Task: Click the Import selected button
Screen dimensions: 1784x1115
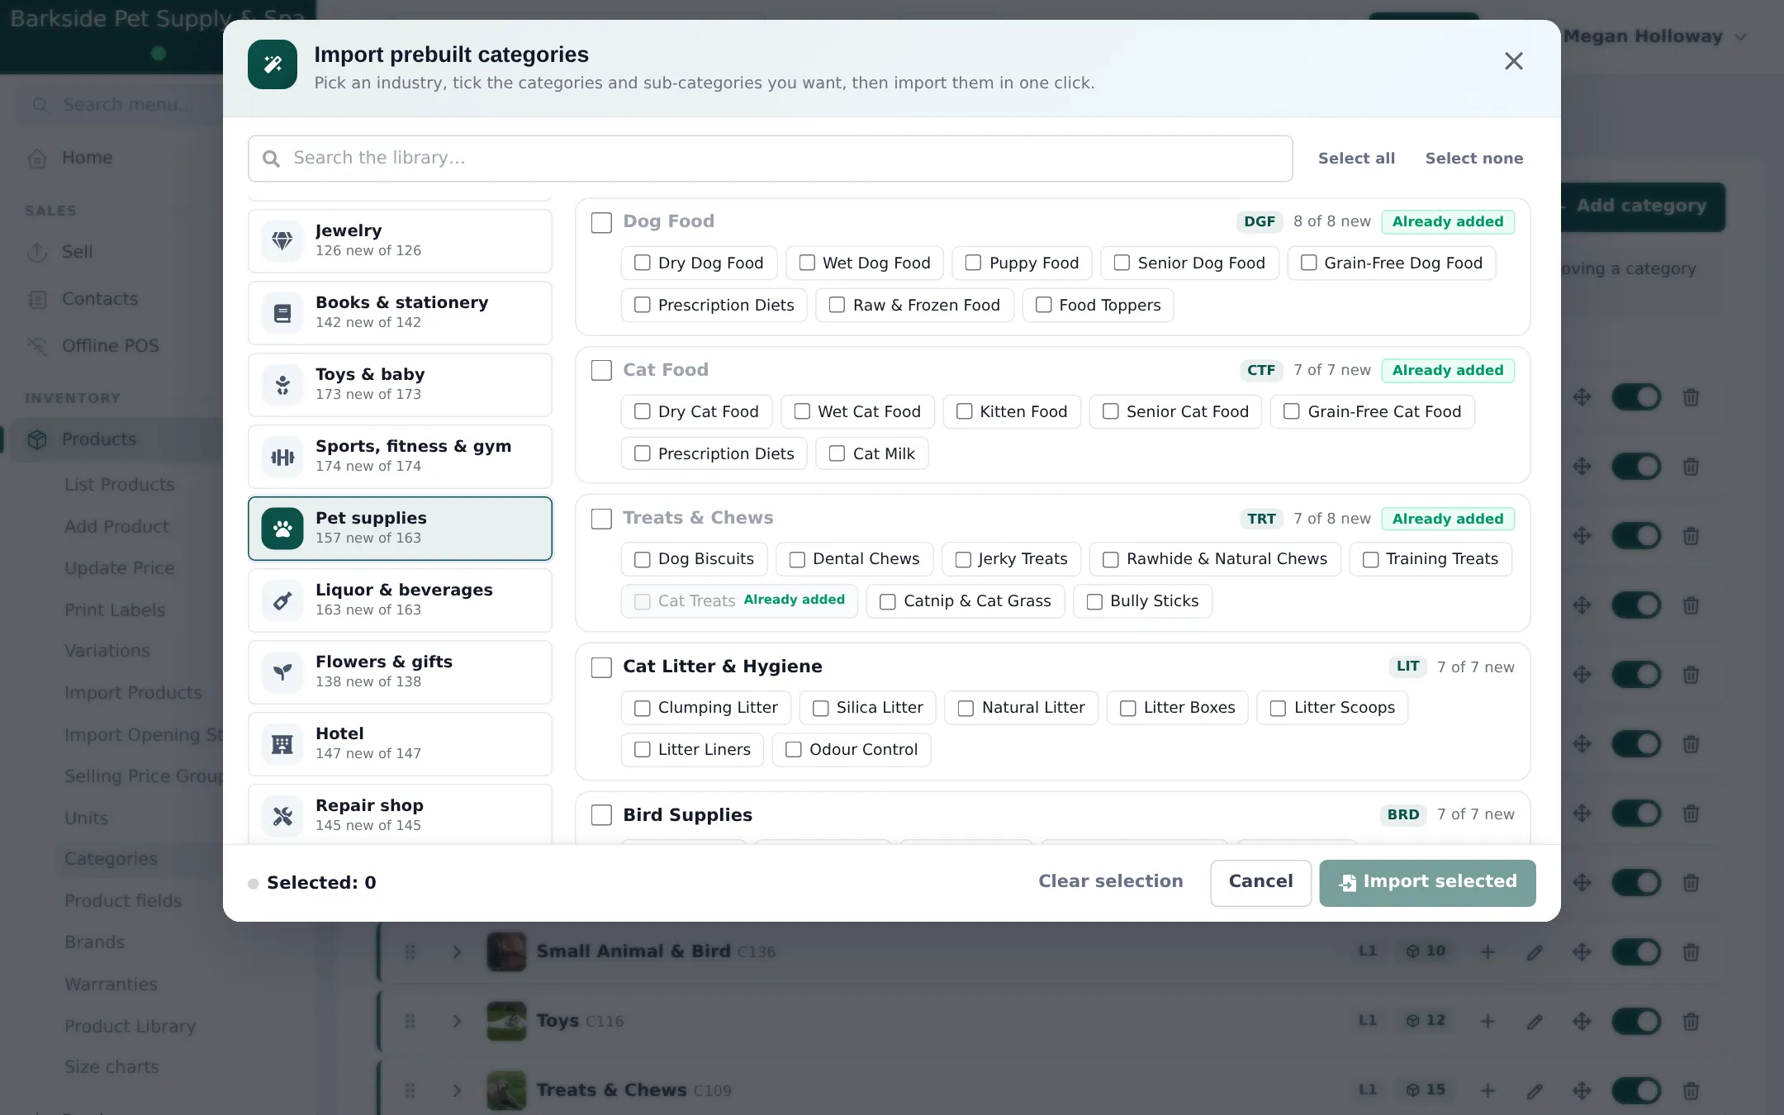Action: [1427, 882]
